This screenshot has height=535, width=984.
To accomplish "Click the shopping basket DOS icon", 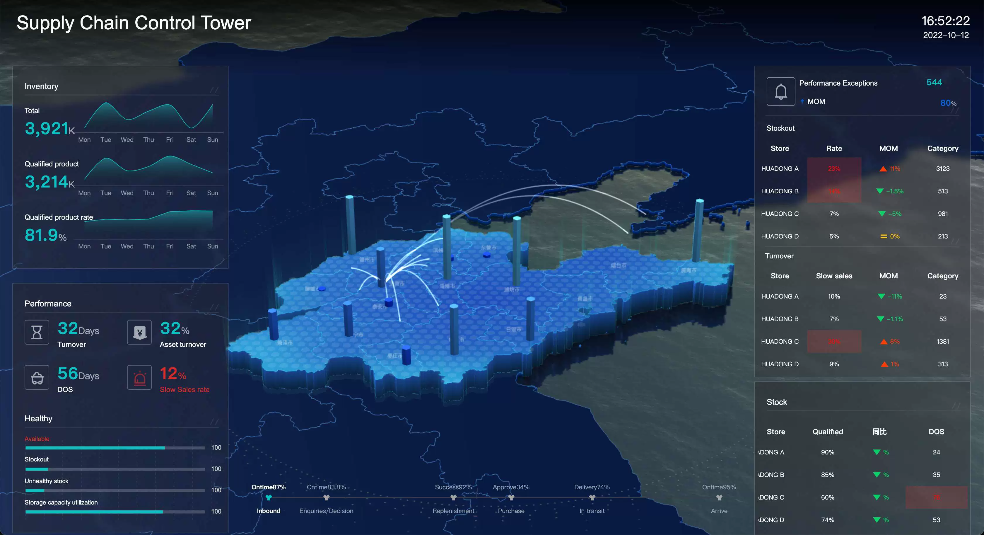I will click(x=37, y=377).
